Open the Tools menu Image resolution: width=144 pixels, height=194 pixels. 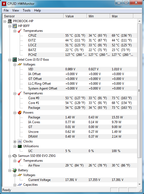click(26, 10)
